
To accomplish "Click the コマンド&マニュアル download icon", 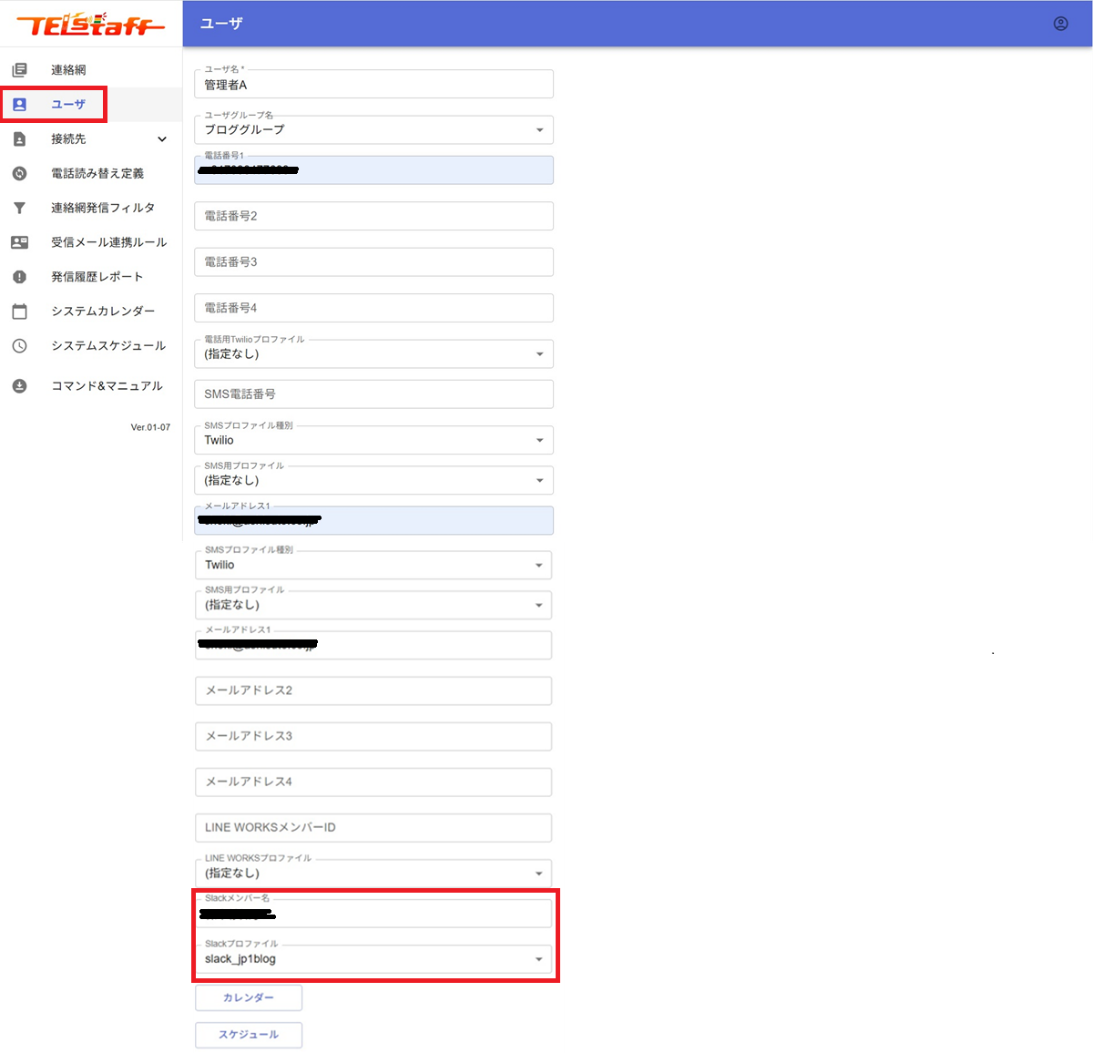I will [19, 386].
